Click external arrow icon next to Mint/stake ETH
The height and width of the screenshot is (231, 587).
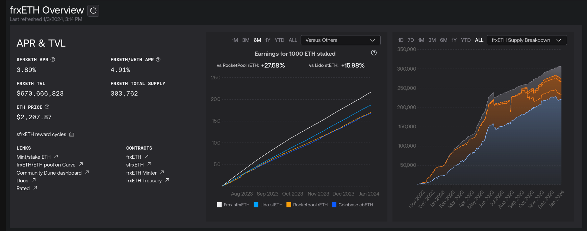click(56, 156)
